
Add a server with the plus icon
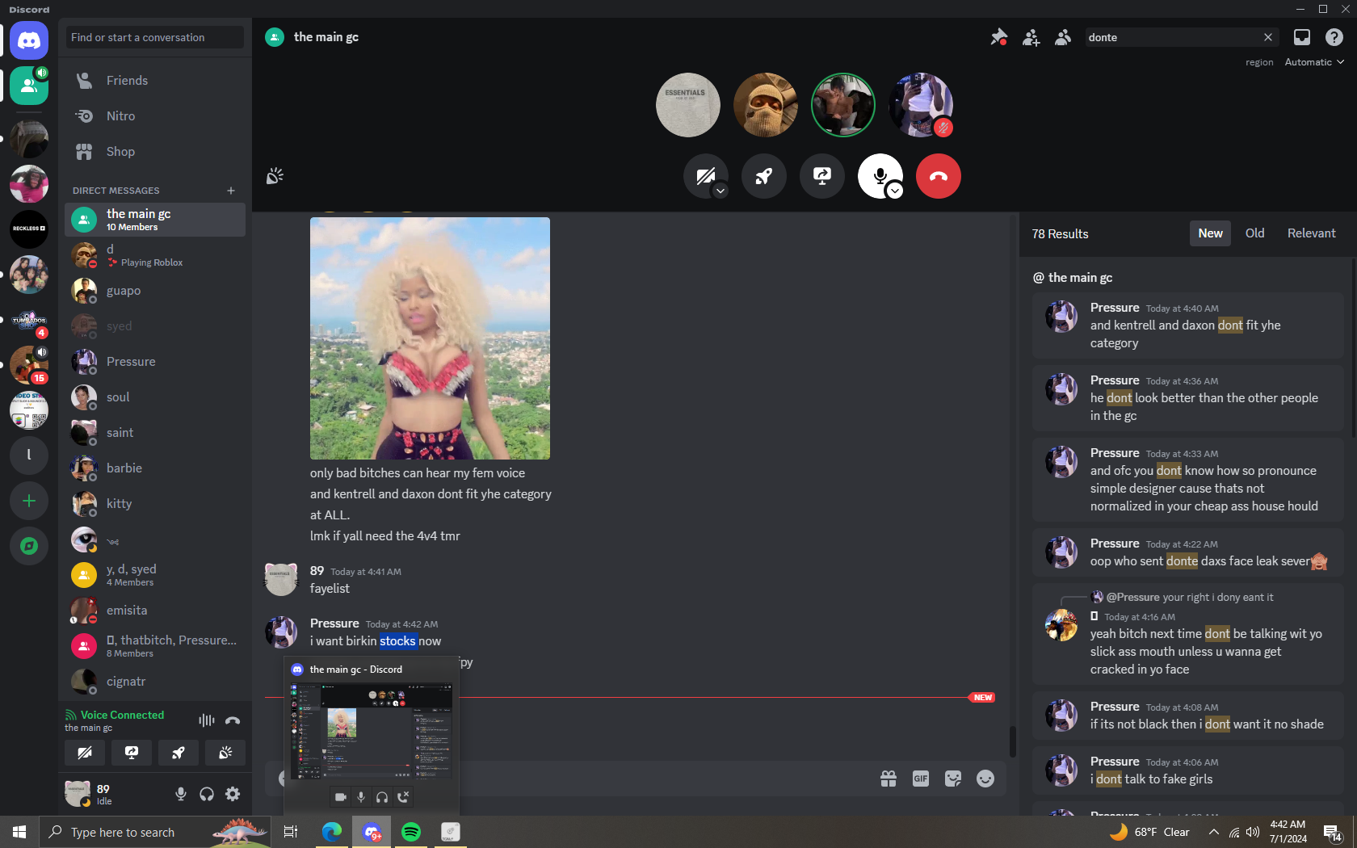(x=29, y=502)
